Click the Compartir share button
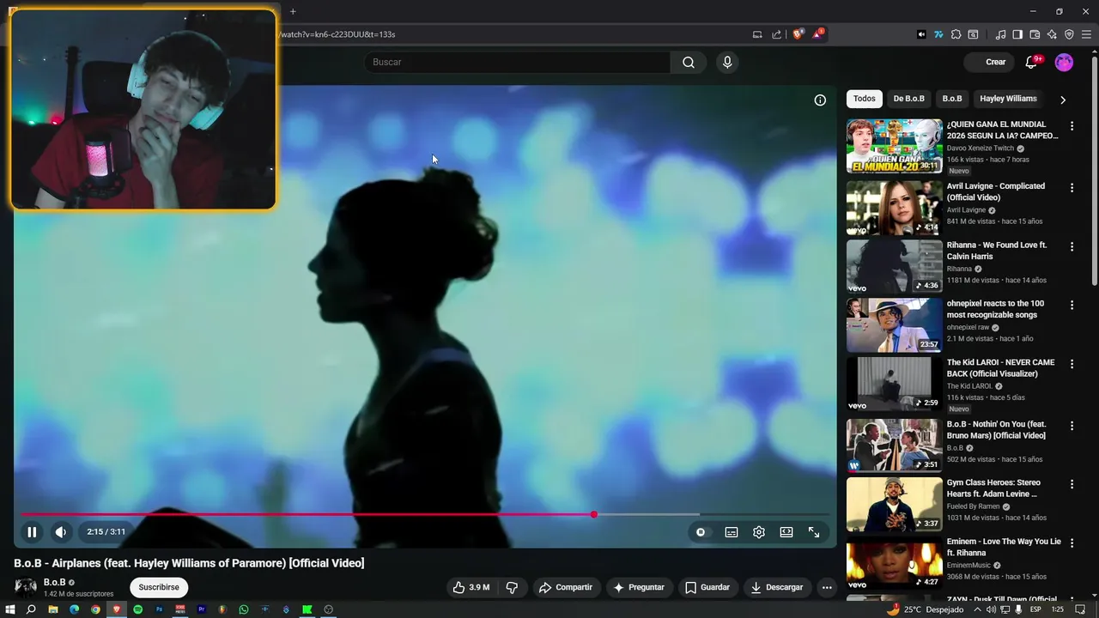 [566, 587]
